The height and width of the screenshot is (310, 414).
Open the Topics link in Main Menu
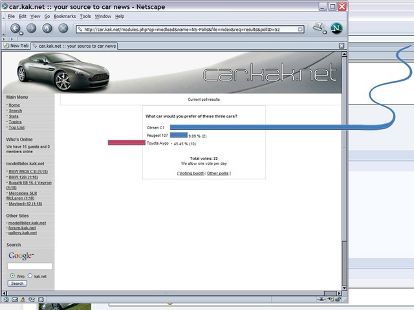pyautogui.click(x=15, y=122)
